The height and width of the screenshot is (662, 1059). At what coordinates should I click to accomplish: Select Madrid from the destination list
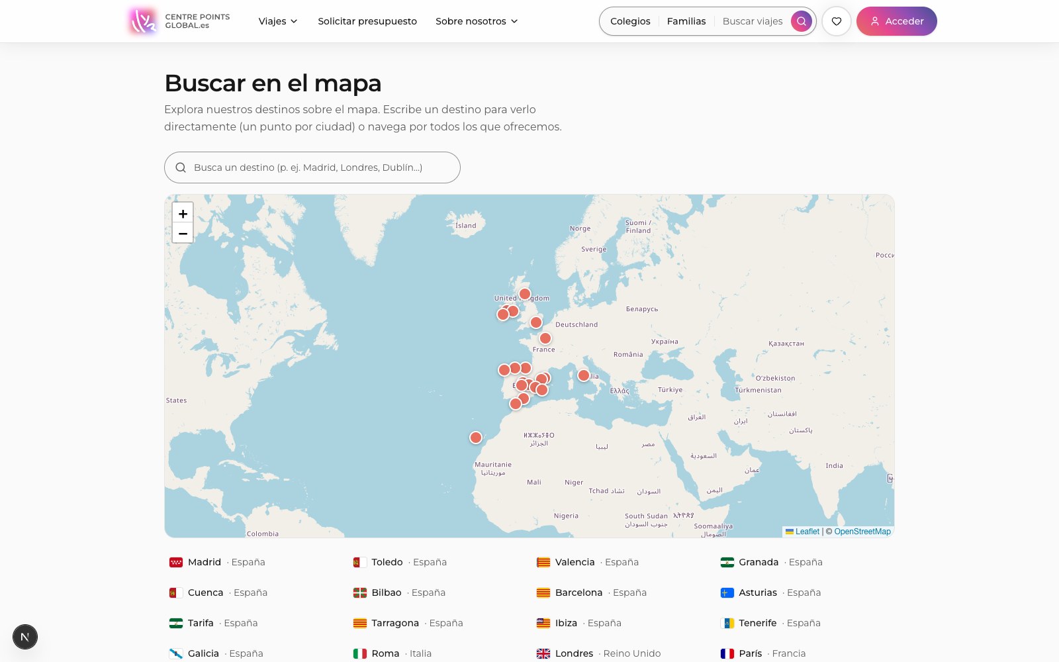click(217, 562)
